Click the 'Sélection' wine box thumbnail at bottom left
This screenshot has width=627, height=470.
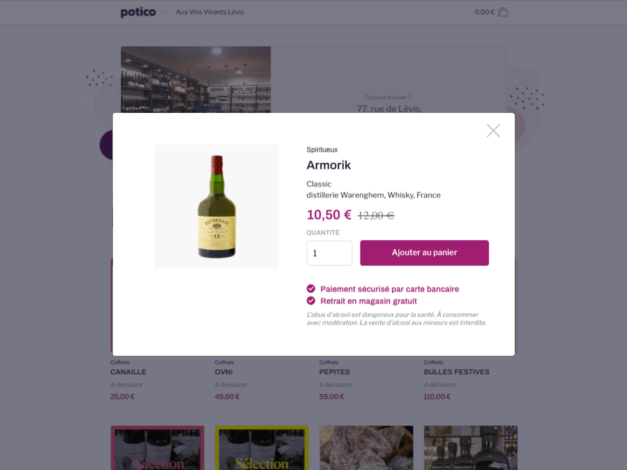click(x=157, y=448)
